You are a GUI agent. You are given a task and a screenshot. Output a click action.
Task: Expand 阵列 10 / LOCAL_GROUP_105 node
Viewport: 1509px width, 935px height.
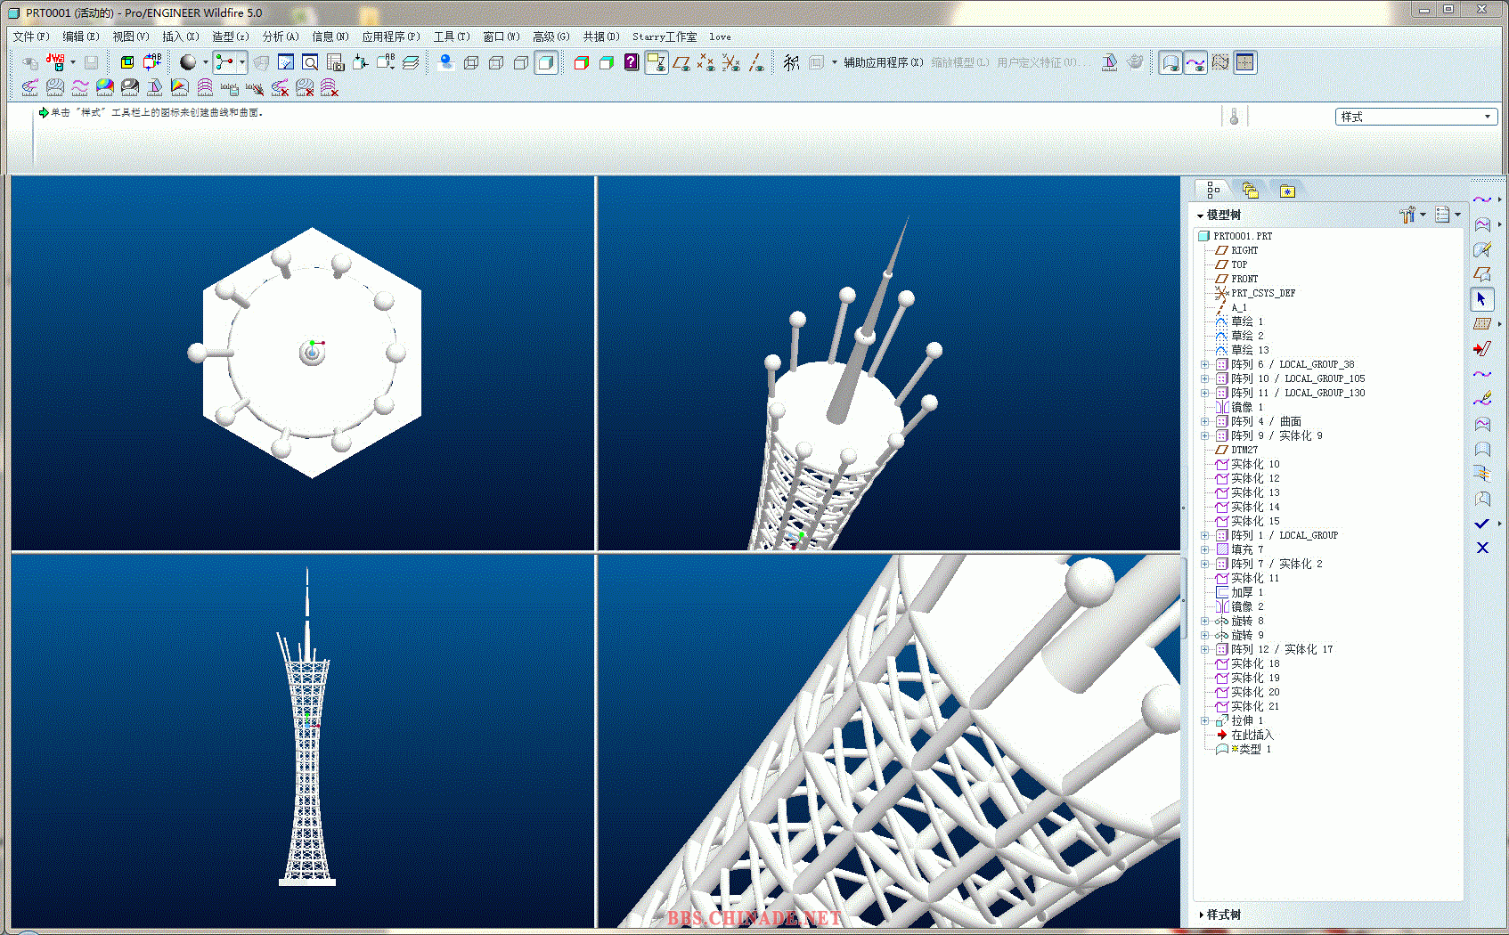(x=1205, y=378)
